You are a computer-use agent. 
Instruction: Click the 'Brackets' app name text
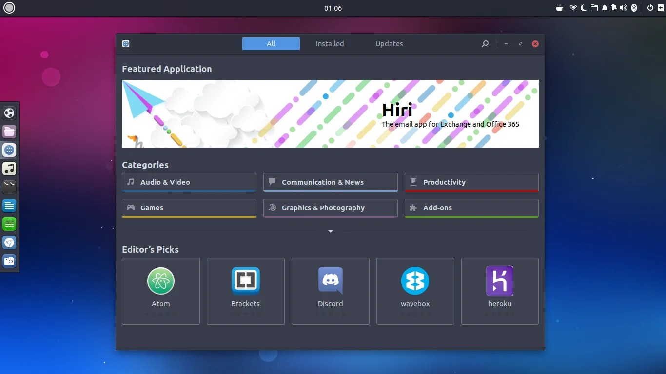pyautogui.click(x=245, y=304)
